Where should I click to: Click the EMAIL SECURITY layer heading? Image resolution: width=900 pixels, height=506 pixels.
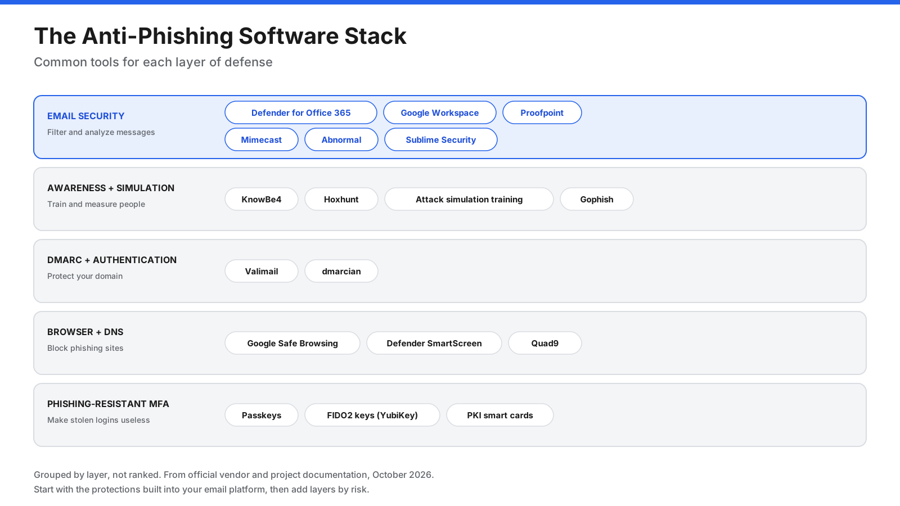(86, 116)
